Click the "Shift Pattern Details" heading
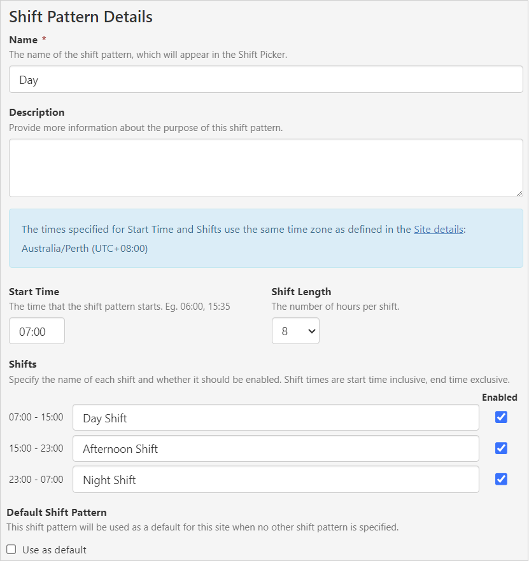The height and width of the screenshot is (561, 529). pyautogui.click(x=81, y=17)
